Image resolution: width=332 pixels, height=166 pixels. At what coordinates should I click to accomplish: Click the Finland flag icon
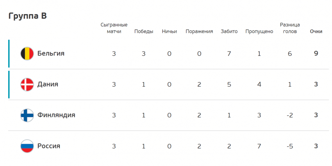(27, 115)
